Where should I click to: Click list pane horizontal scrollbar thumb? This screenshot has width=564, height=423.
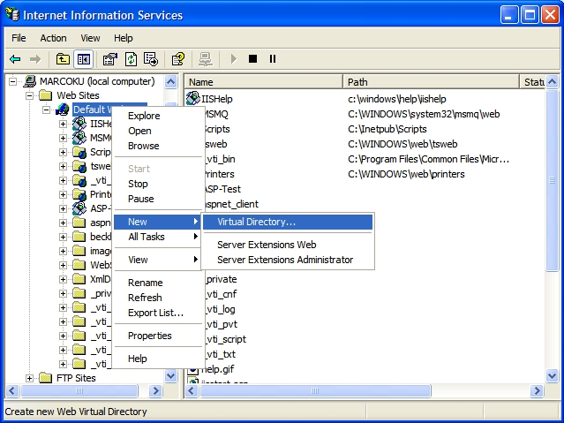pyautogui.click(x=315, y=390)
